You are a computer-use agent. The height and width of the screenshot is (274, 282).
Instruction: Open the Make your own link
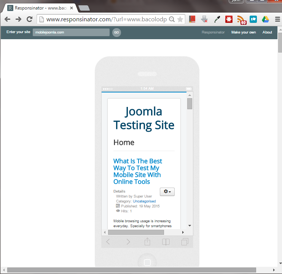click(244, 32)
